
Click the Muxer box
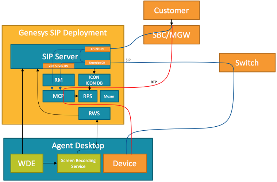pyautogui.click(x=109, y=96)
